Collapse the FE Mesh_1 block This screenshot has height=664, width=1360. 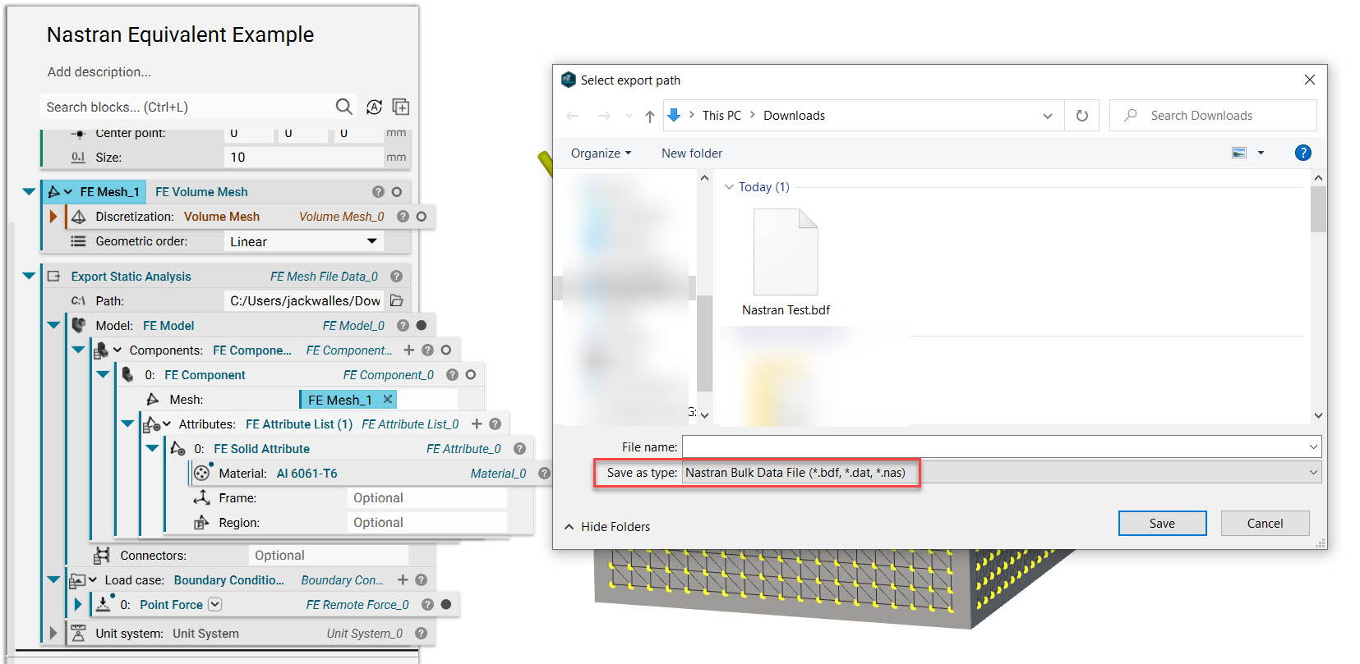29,192
